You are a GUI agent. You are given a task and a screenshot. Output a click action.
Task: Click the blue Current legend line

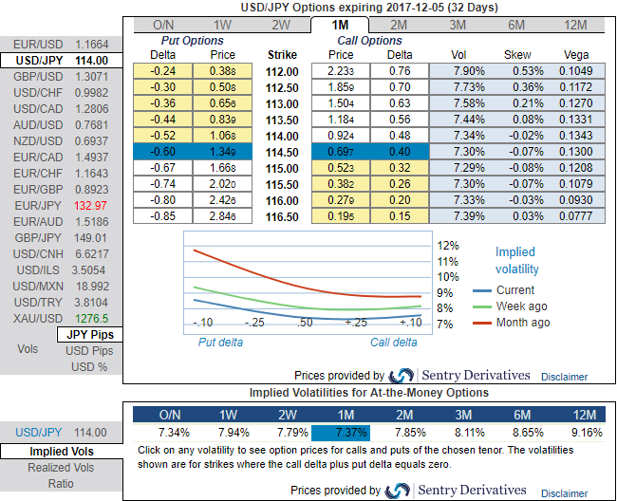482,290
